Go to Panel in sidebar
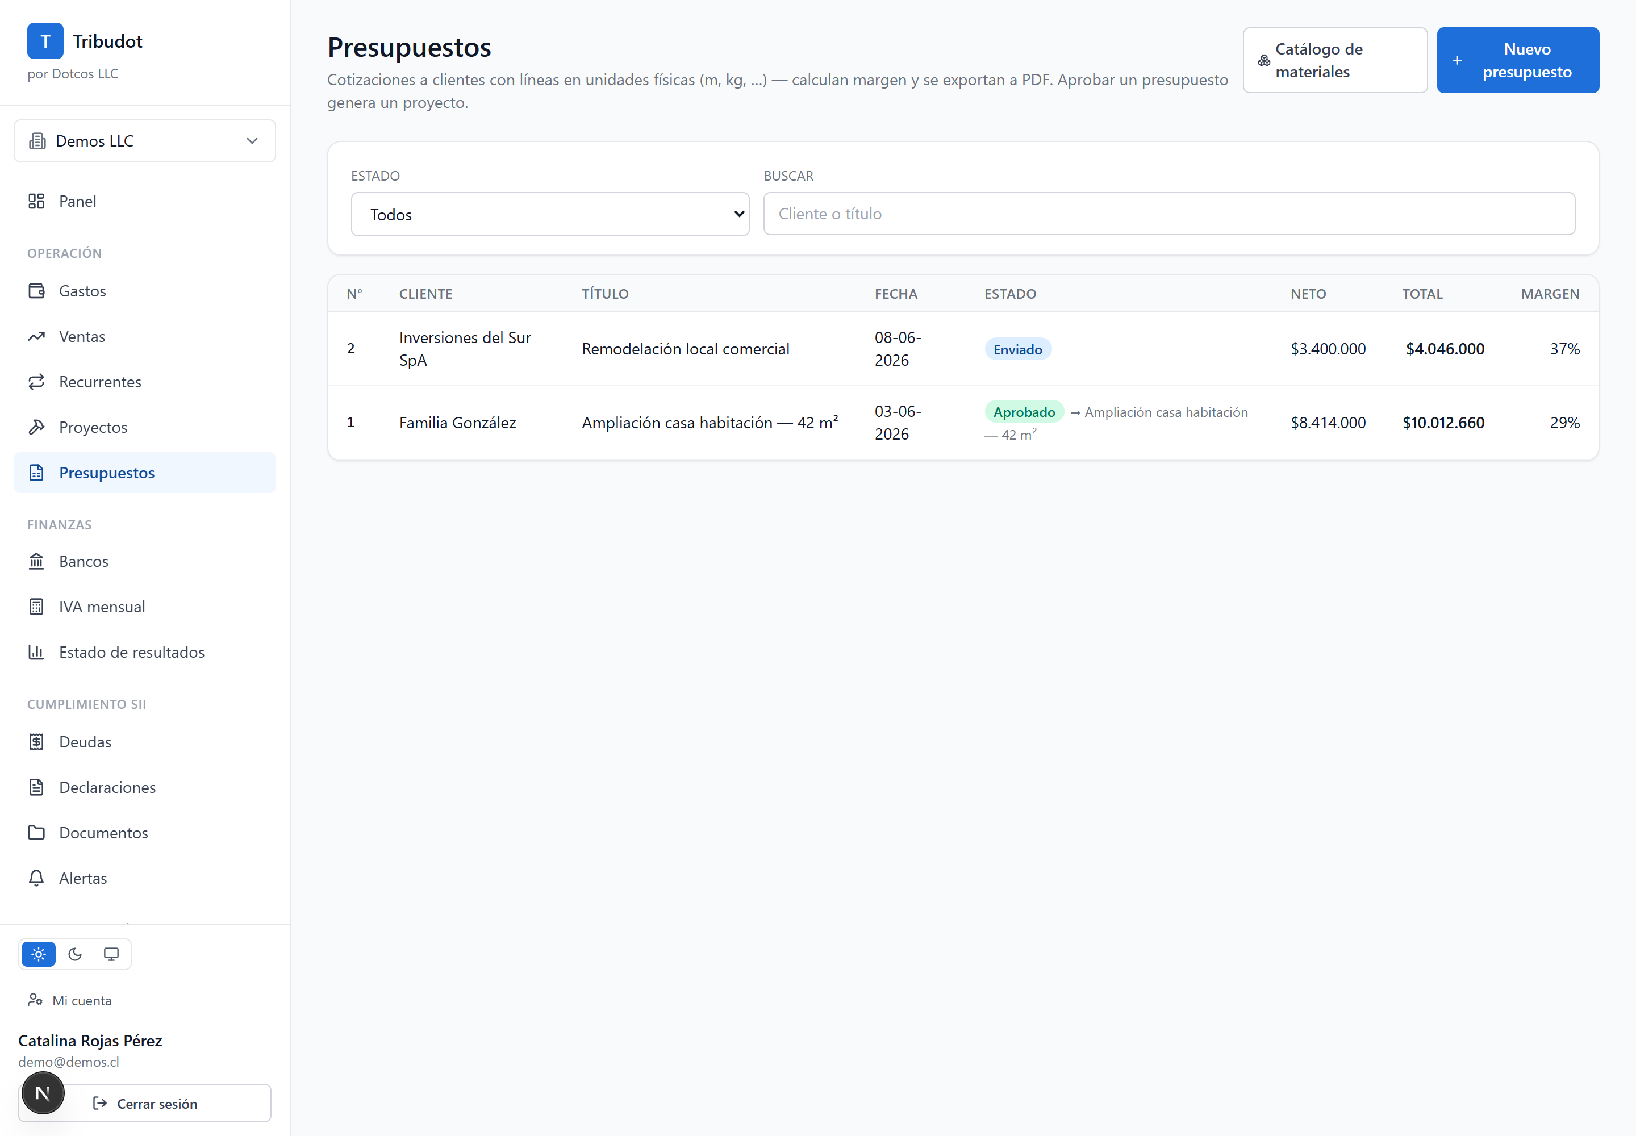The height and width of the screenshot is (1136, 1636). coord(145,202)
